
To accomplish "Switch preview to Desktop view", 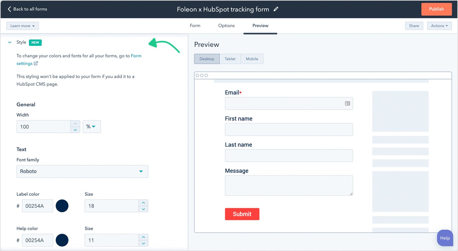I will pyautogui.click(x=207, y=59).
